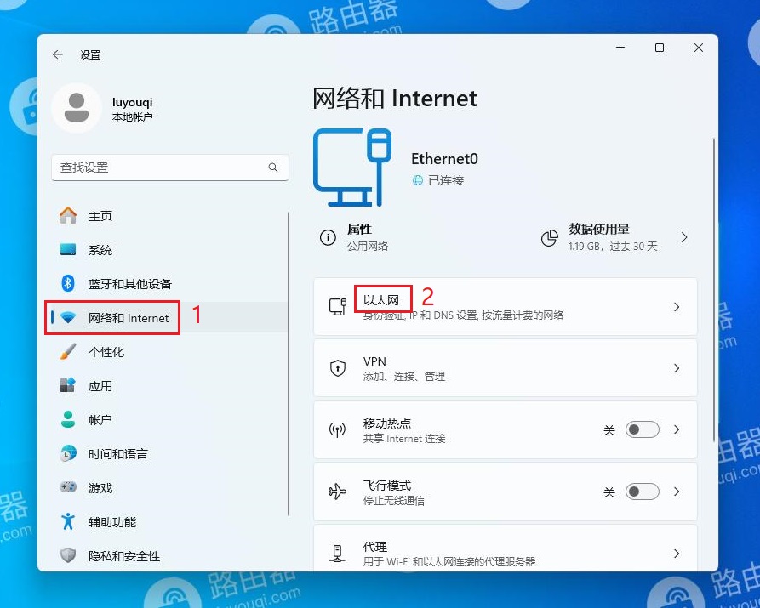Click the back arrow in Settings header
The width and height of the screenshot is (760, 608).
point(58,54)
